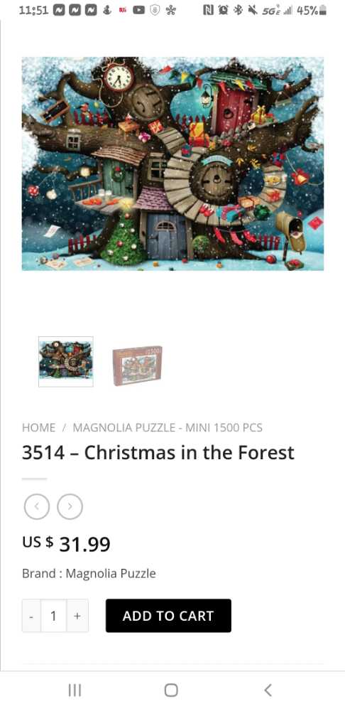Viewport: 345px width, 711px height.
Task: Open Magnolia Puzzle - Mini 1500 PCS category
Action: 168,427
